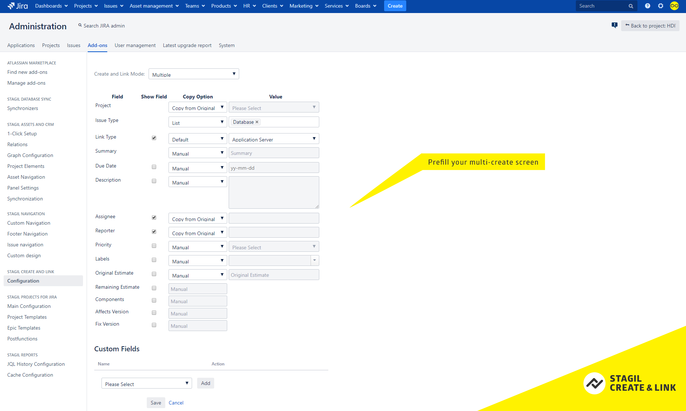The image size is (686, 411).
Task: Open Assignee copy option dropdown
Action: tap(198, 219)
